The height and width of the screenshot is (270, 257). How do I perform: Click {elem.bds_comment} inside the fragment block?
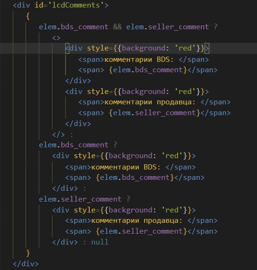click(148, 70)
